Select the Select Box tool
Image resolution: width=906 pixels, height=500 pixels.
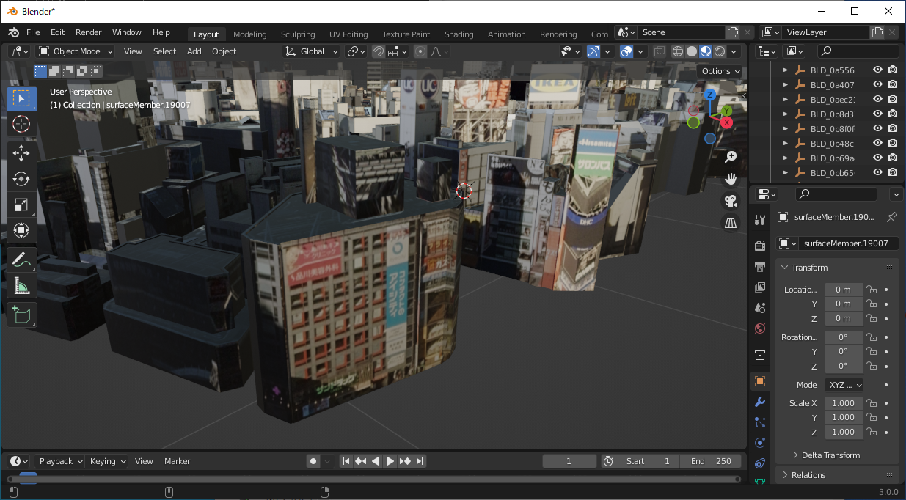[x=22, y=98]
